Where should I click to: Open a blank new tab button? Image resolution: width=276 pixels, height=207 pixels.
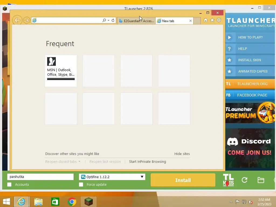(197, 21)
